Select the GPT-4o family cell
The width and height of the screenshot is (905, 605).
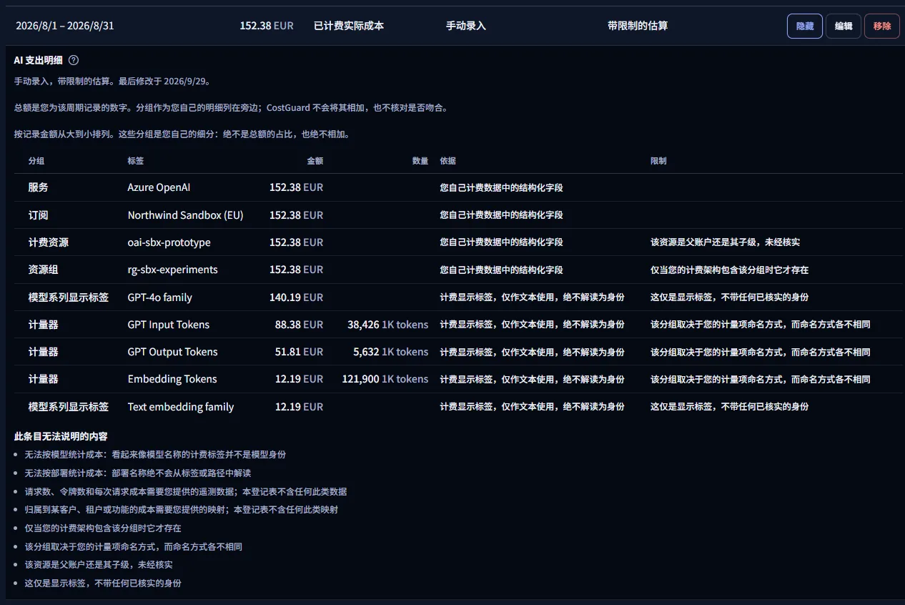pyautogui.click(x=160, y=297)
